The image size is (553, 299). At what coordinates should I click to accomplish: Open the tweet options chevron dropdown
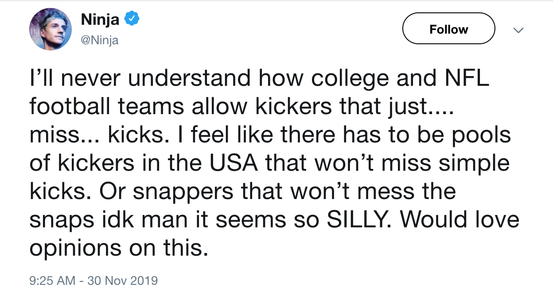[518, 30]
